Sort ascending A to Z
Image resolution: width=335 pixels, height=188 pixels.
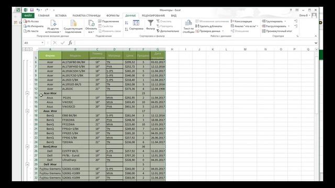click(127, 23)
